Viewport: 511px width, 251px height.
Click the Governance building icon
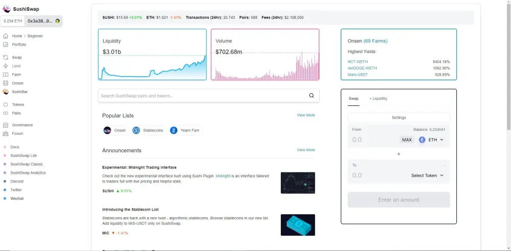click(6, 125)
